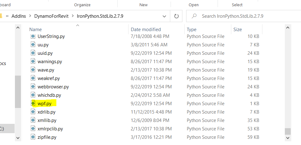Select the warnings.py file icon
Viewport: 301px width, 145px height.
(x=33, y=61)
